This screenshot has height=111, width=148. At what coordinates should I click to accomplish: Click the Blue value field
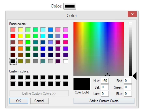[128, 93]
